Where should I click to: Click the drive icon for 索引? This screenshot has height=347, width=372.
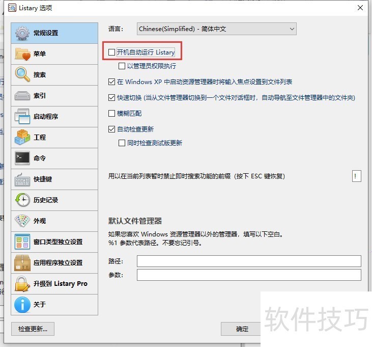tap(22, 96)
